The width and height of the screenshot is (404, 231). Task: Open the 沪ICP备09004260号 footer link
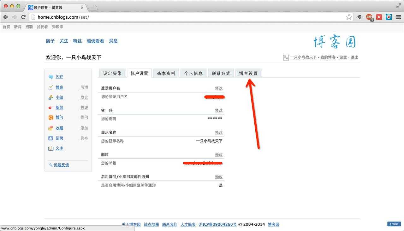tap(218, 224)
